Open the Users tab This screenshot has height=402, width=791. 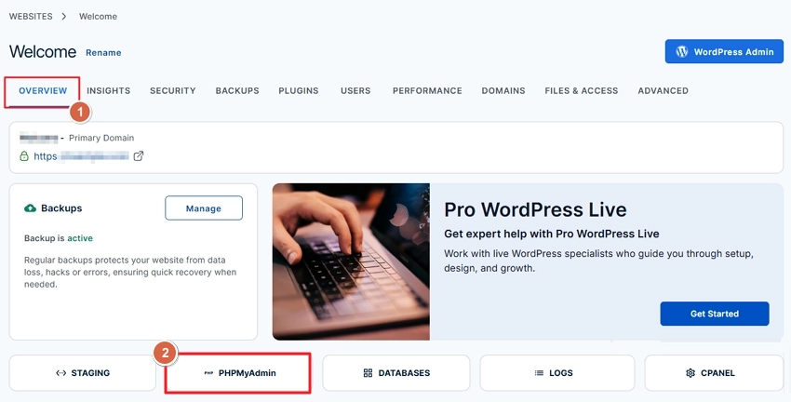pyautogui.click(x=355, y=91)
